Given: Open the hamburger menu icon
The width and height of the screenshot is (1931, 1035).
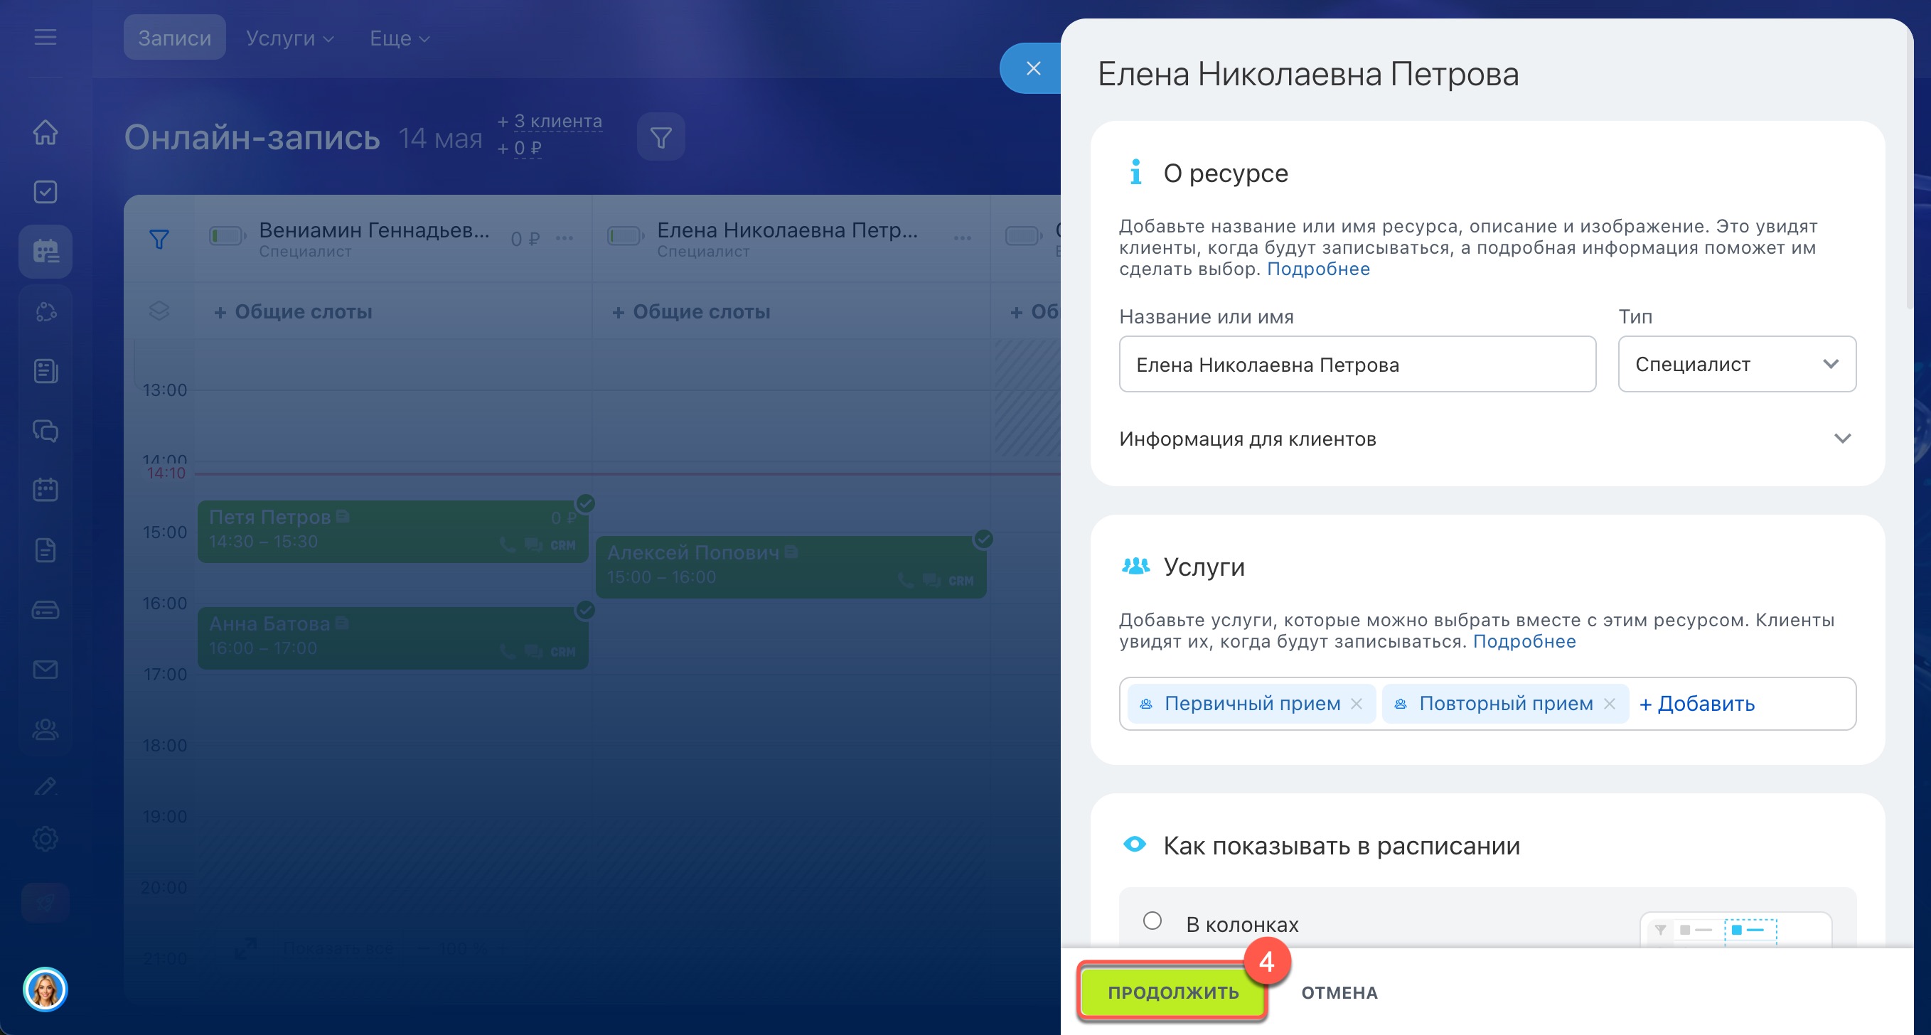Looking at the screenshot, I should tap(45, 37).
